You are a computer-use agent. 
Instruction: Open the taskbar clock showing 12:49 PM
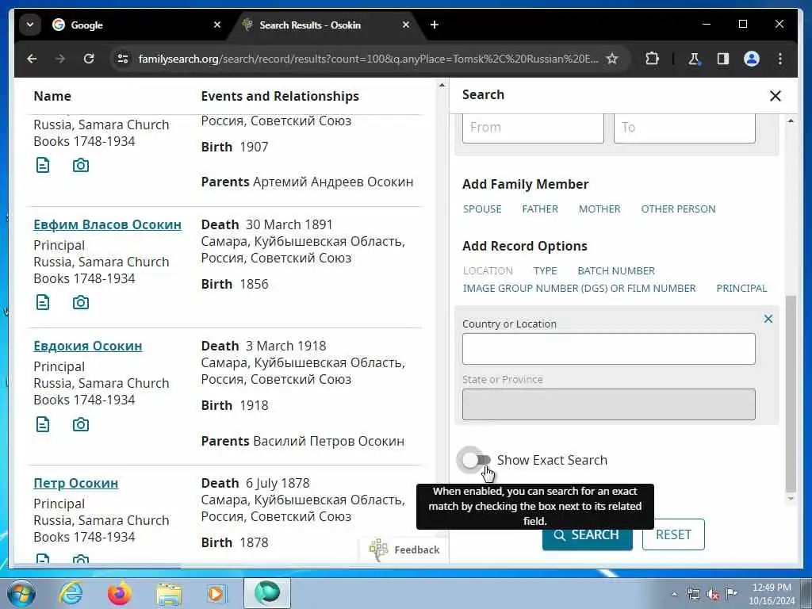771,594
